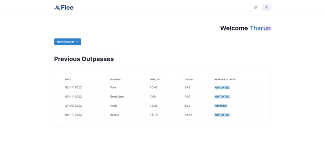The width and height of the screenshot is (325, 162).
Task: Click OUTDATED badge in Ernakulam row
Action: 222,97
